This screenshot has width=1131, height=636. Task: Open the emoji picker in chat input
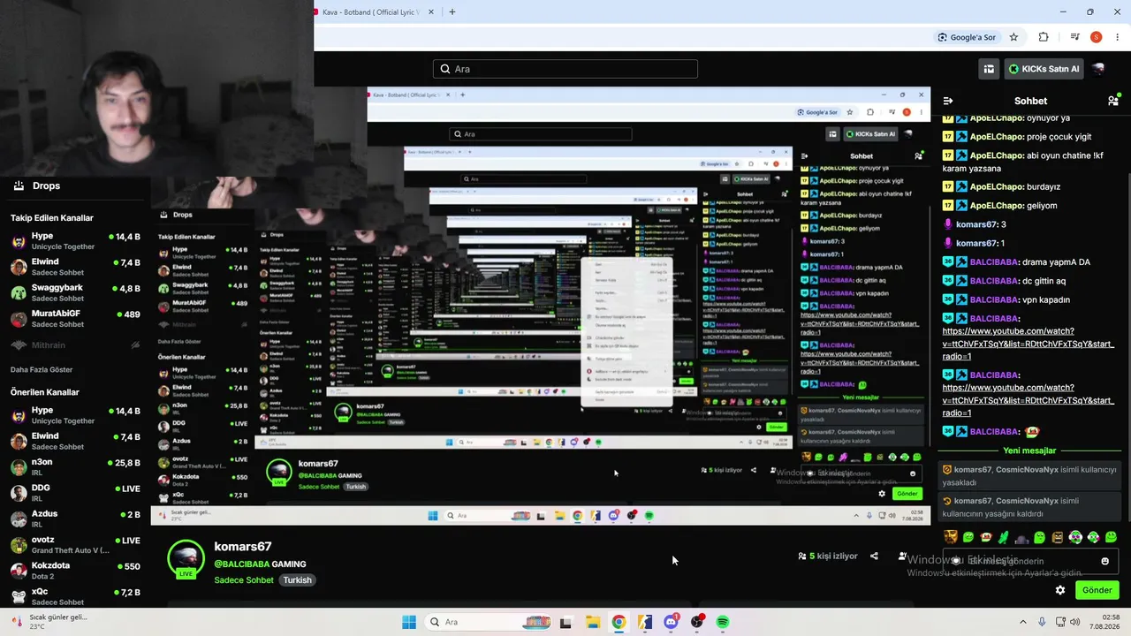(x=1104, y=561)
